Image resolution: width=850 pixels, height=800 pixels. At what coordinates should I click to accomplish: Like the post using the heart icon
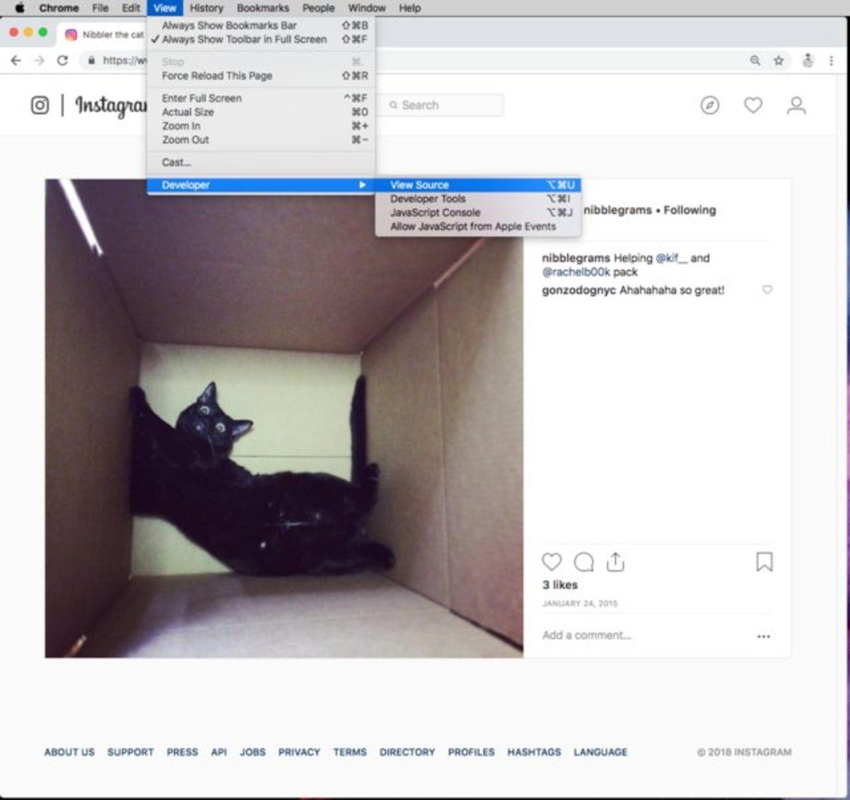pos(551,562)
